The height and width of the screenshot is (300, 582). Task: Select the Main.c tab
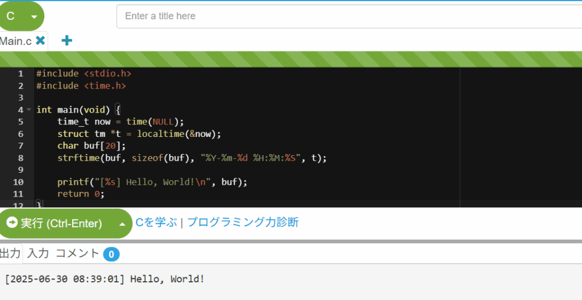16,41
